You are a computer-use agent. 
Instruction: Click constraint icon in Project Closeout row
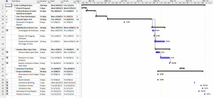click(x=7, y=94)
